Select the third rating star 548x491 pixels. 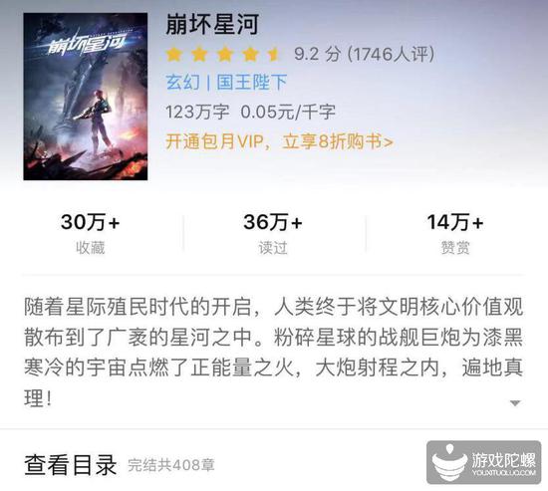(225, 55)
